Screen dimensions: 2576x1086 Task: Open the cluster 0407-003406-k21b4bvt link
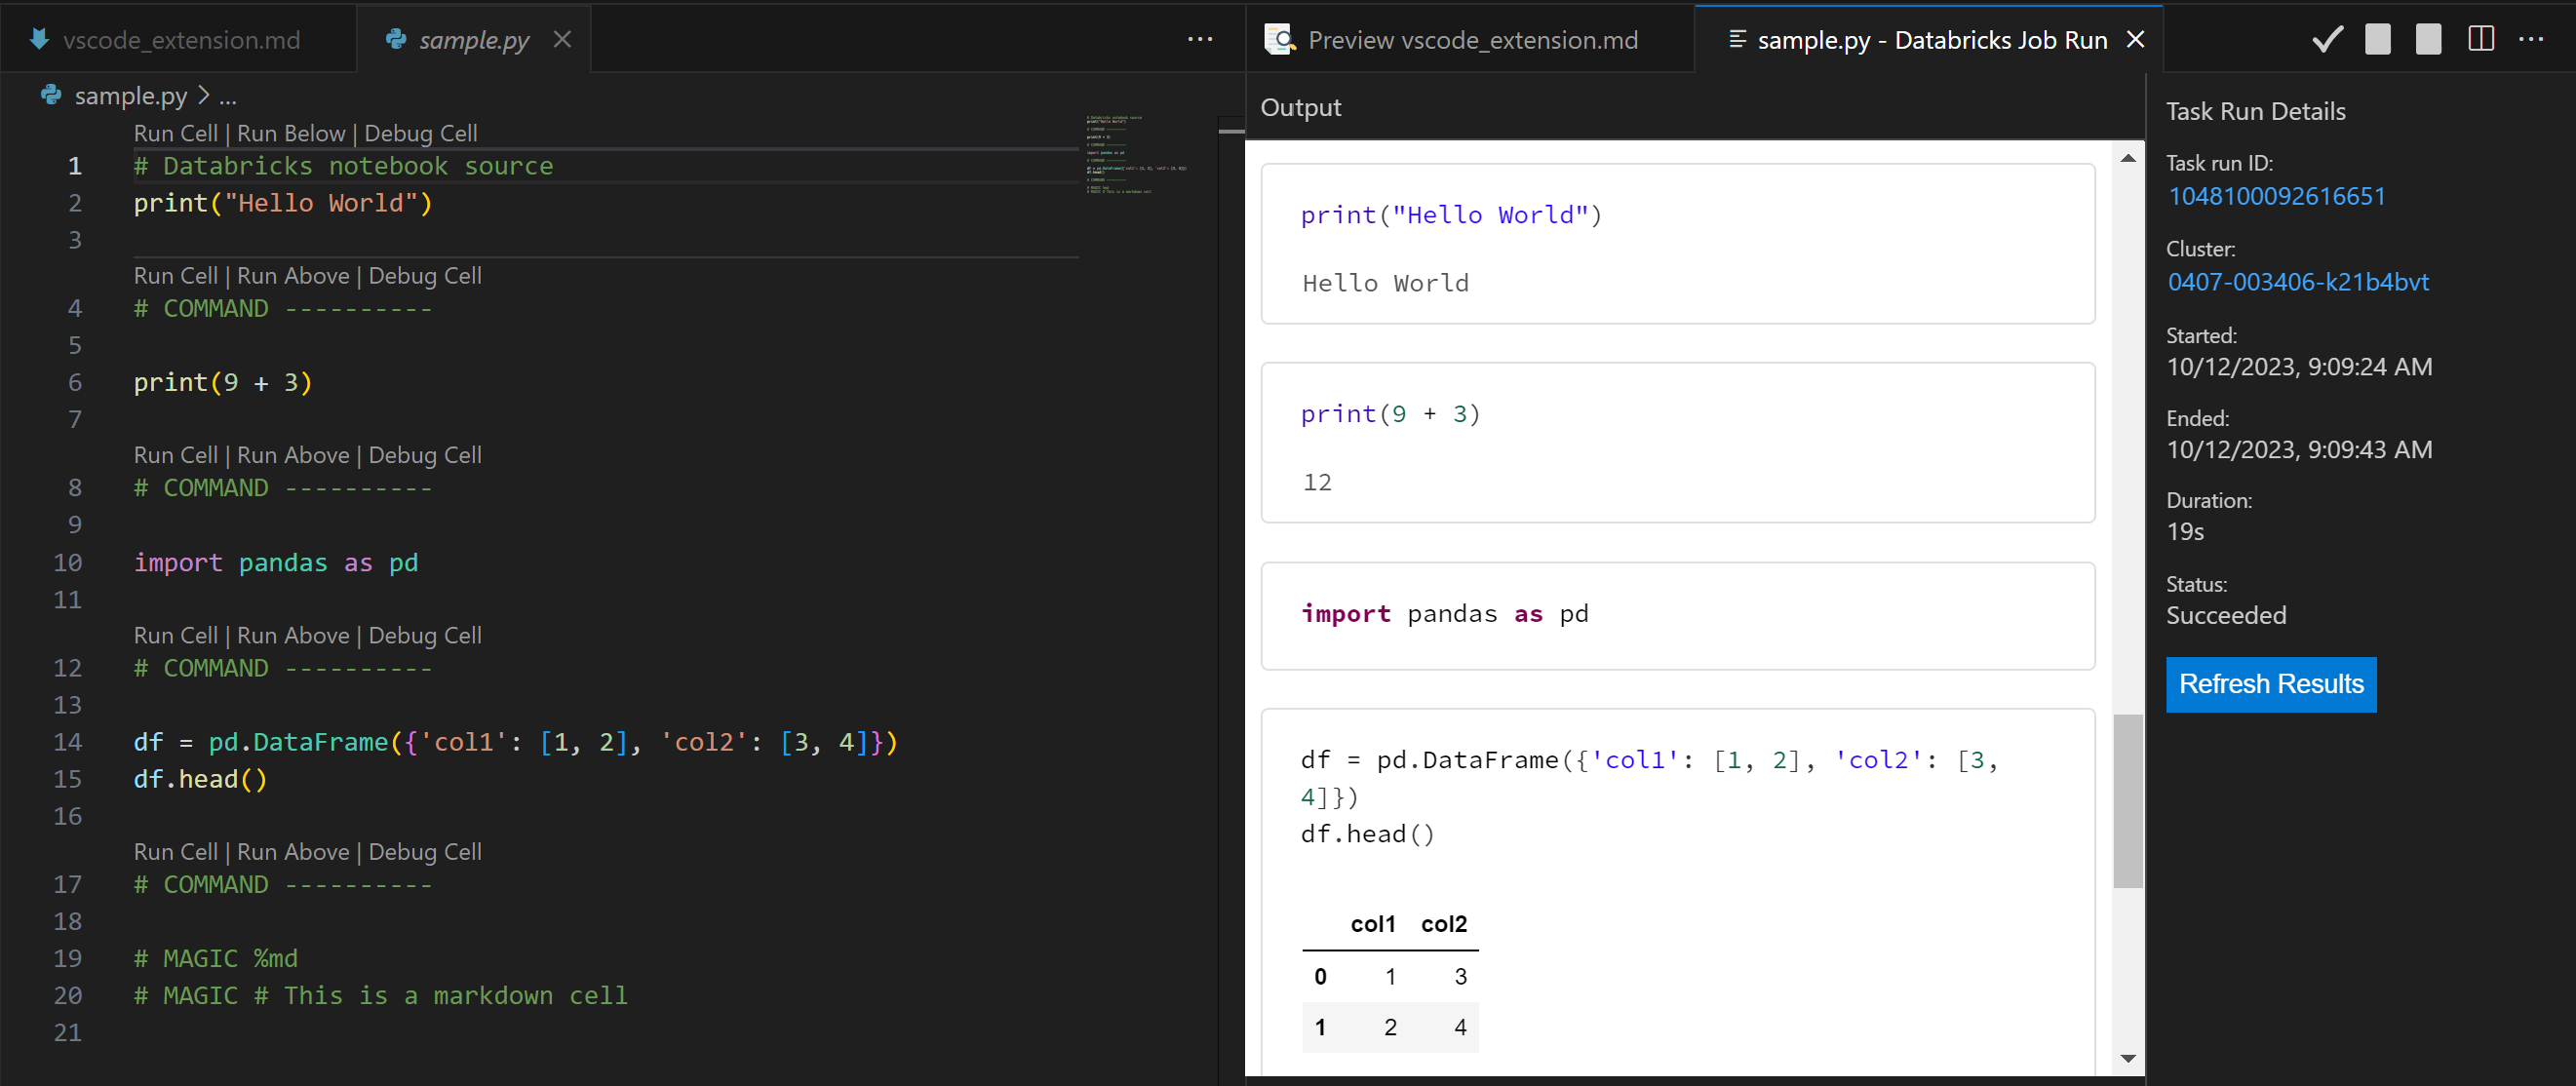tap(2298, 282)
